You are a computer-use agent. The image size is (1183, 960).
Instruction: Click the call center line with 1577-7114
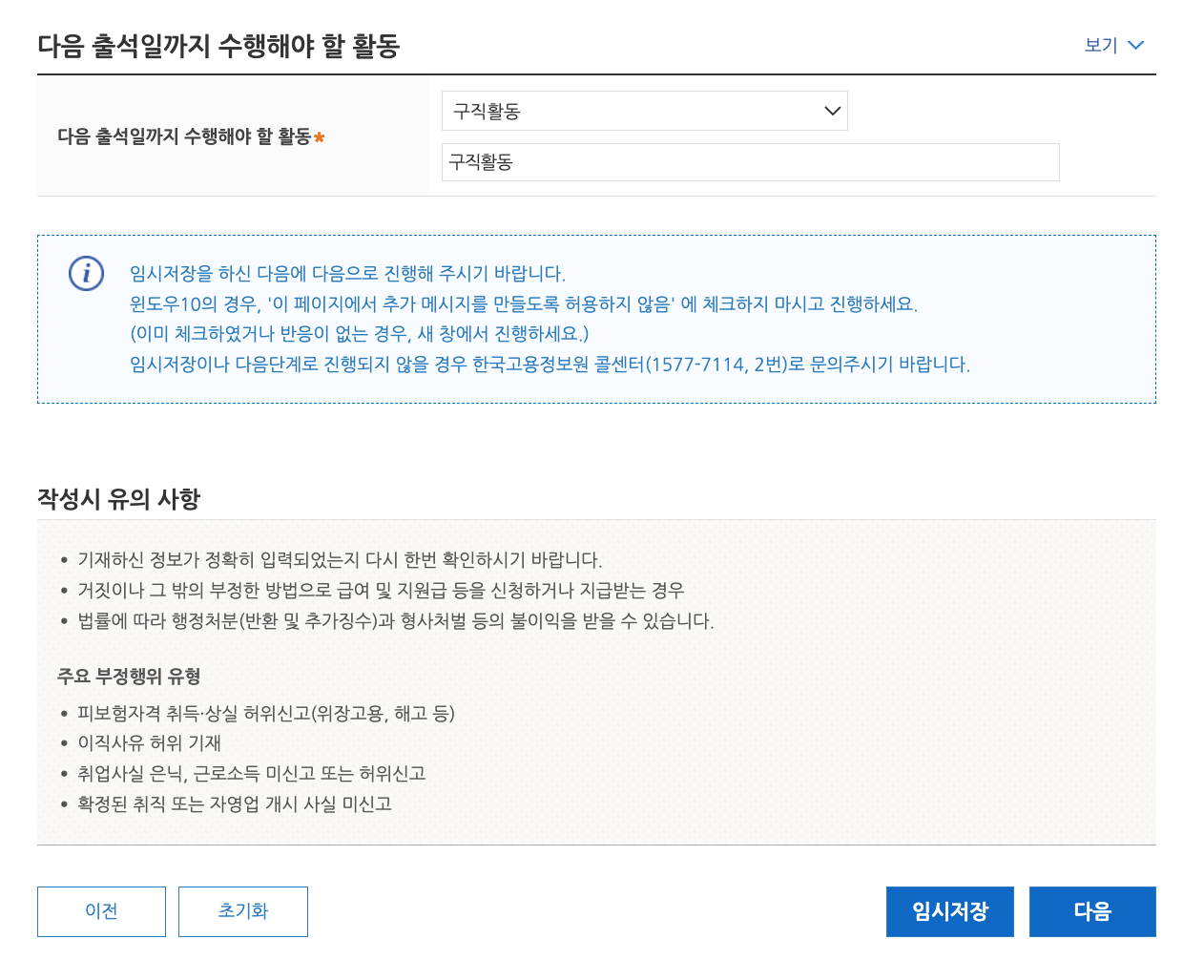coord(550,365)
